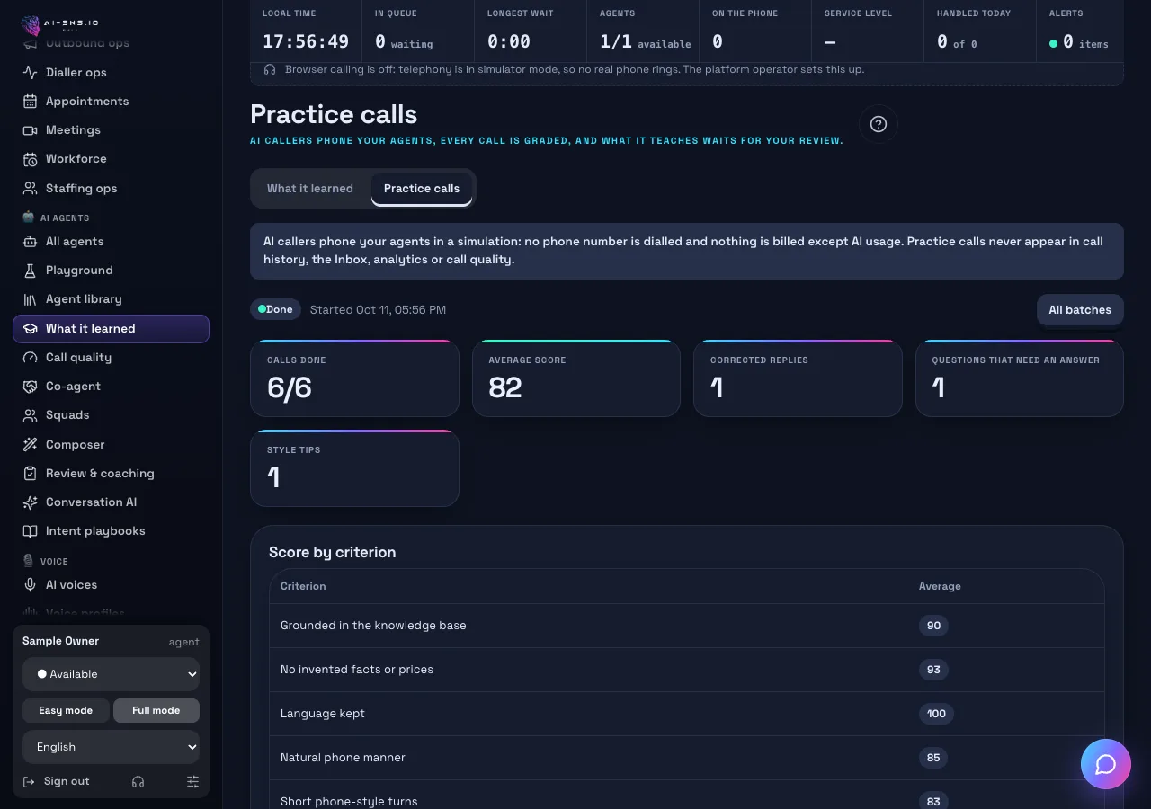This screenshot has width=1151, height=809.
Task: Click the Style tips card
Action: tap(354, 468)
